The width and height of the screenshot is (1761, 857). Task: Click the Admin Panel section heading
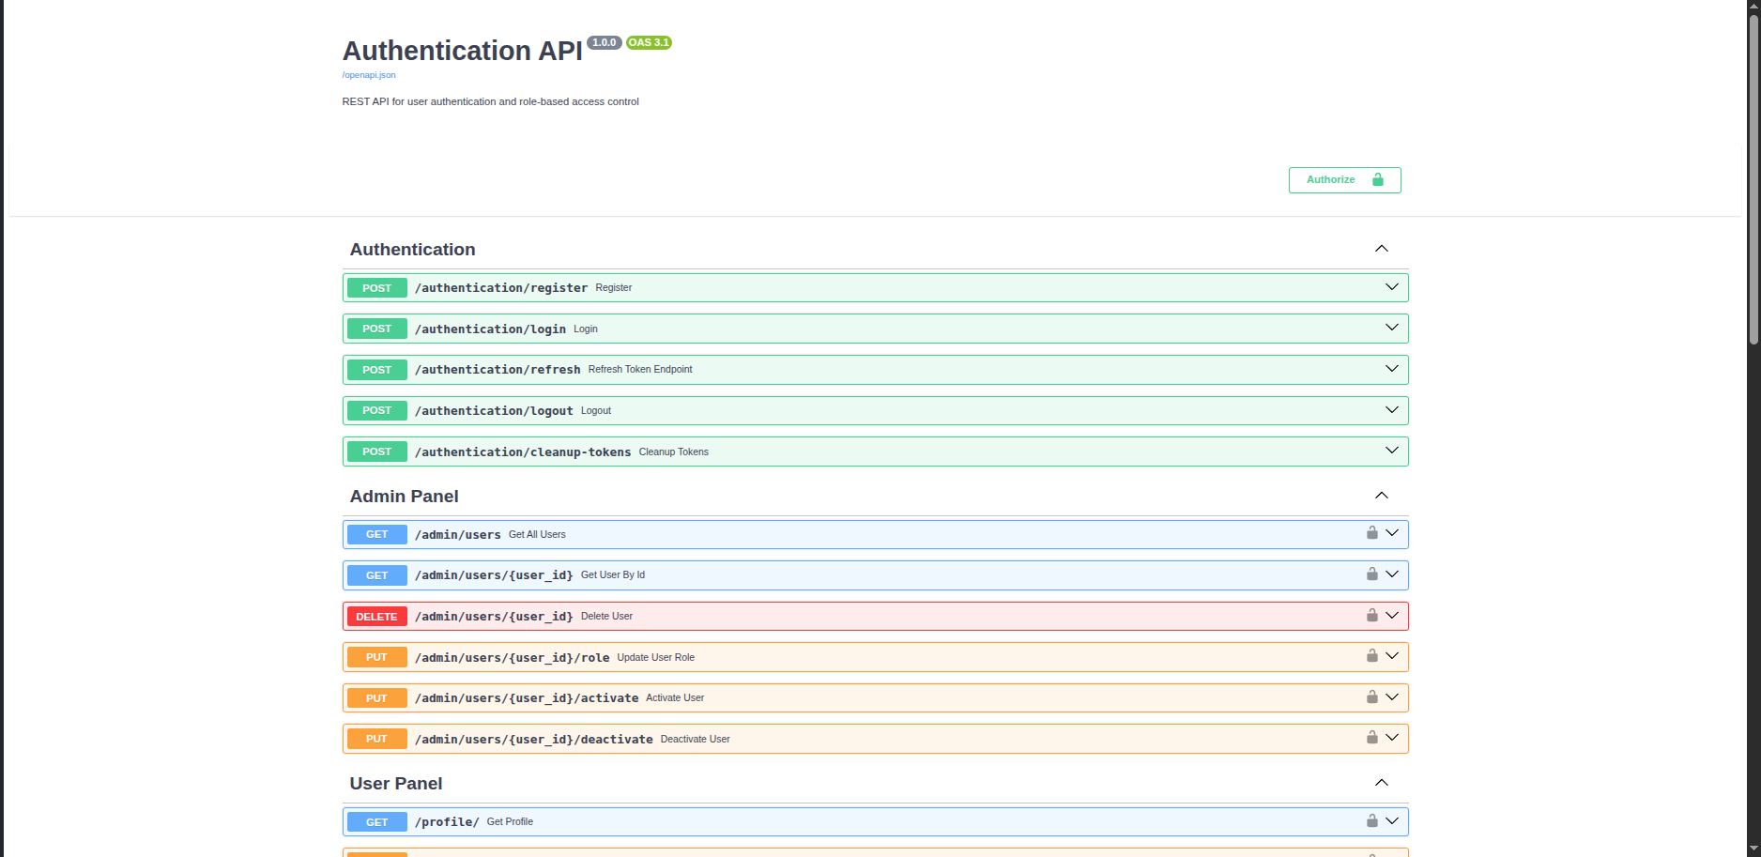click(404, 497)
